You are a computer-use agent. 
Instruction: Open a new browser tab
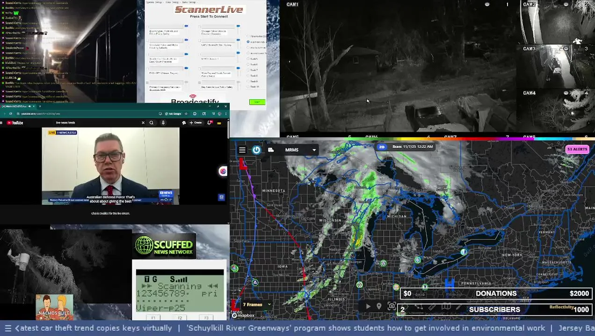(x=40, y=106)
